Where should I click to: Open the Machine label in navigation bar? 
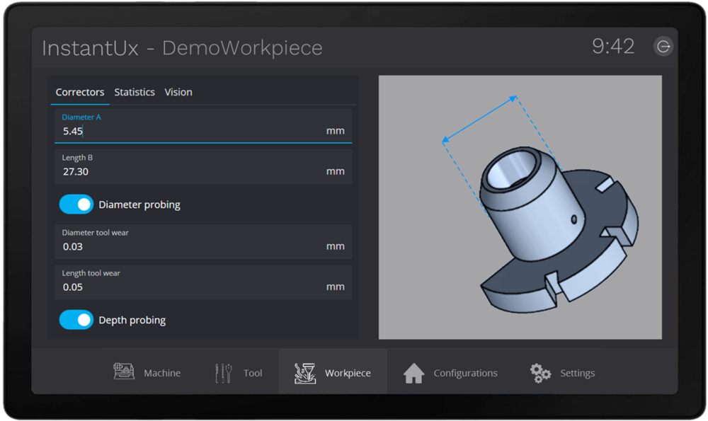(x=162, y=373)
